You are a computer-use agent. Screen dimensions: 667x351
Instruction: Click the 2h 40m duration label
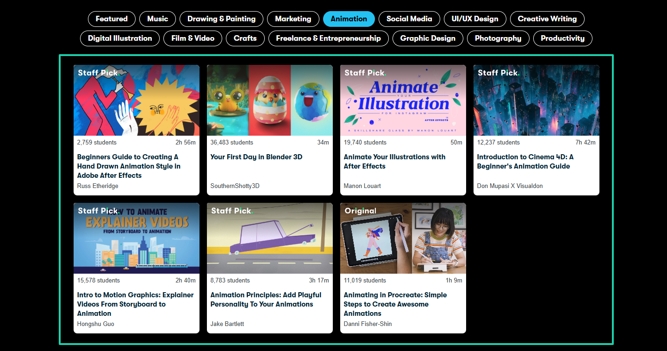pos(186,280)
